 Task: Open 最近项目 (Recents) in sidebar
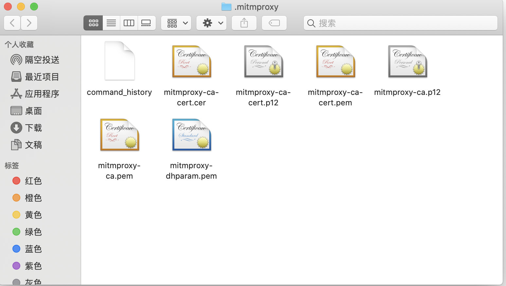point(41,77)
